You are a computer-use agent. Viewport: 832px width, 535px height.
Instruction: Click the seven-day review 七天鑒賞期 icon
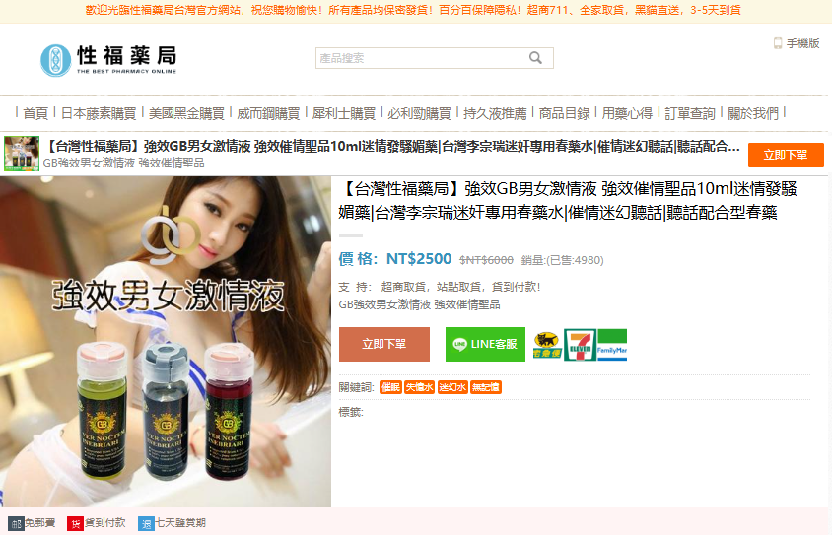(x=146, y=524)
